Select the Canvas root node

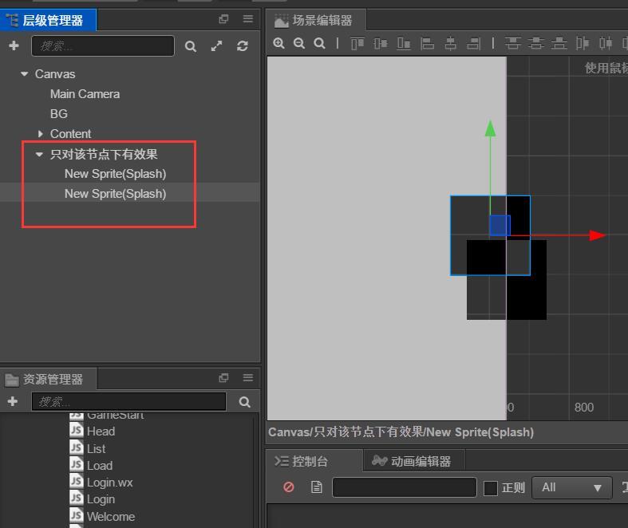click(55, 74)
